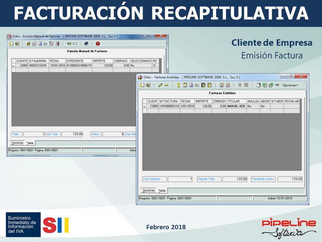Click the small blue-yellow icon left of Opciones
Viewport: 322px width, 242px height.
tap(277, 85)
